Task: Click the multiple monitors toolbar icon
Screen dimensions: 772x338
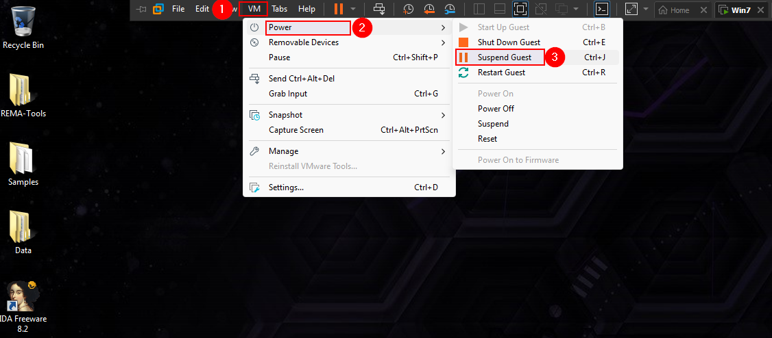Action: [x=562, y=9]
